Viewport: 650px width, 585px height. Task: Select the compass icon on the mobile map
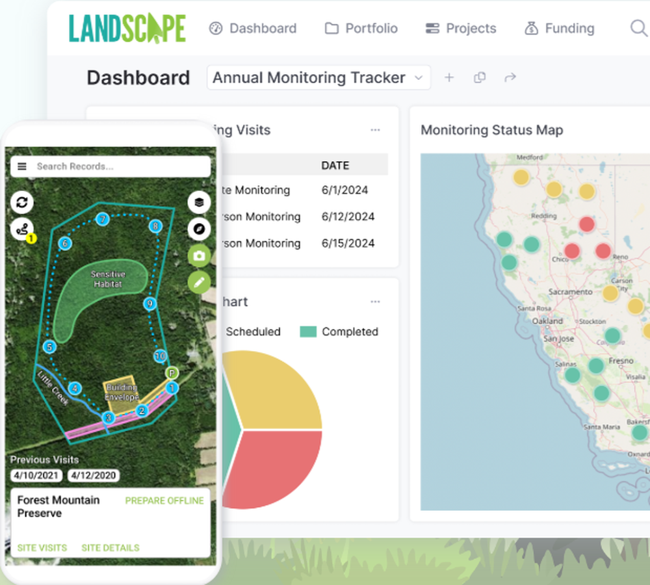[199, 229]
